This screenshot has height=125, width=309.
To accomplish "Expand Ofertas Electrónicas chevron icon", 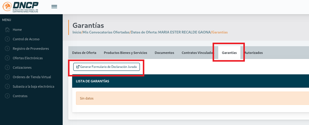I will click(7, 58).
